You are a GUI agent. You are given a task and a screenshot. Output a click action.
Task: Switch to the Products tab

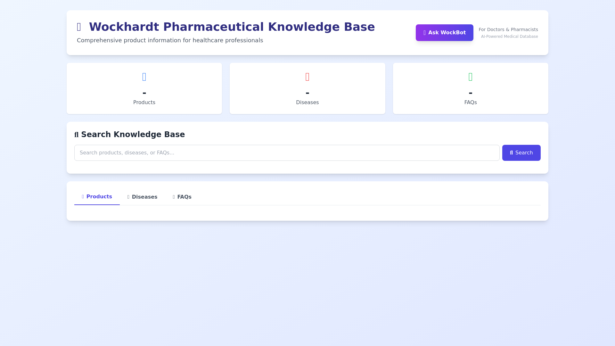tap(97, 197)
